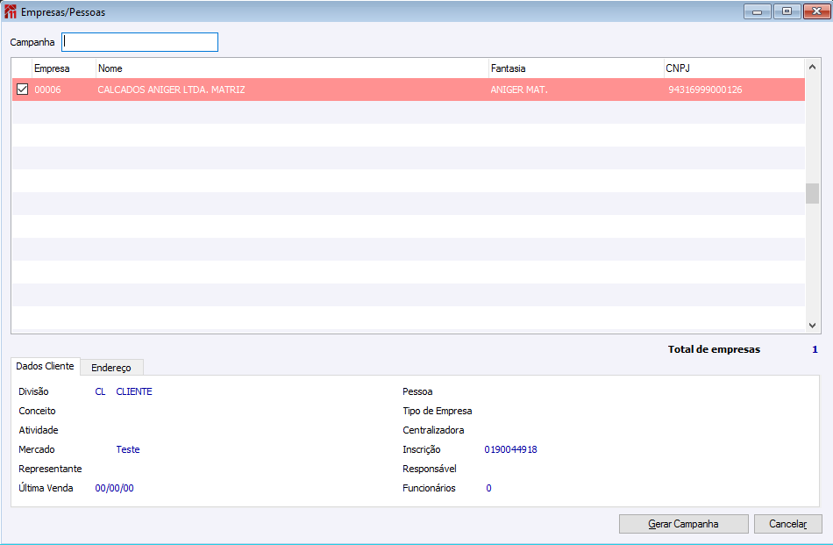Select the Empresa column header
833x545 pixels.
coord(64,68)
